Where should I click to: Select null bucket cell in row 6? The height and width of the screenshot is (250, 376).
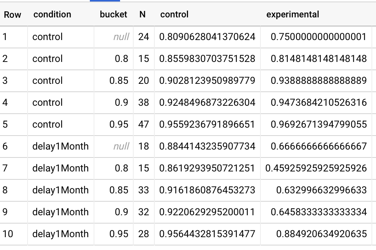point(121,147)
